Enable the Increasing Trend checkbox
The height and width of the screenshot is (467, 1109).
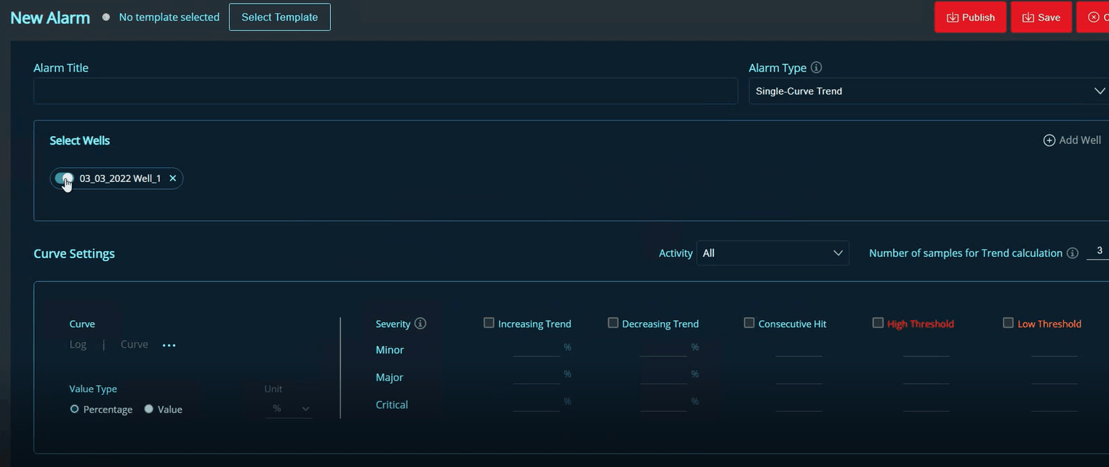(489, 323)
